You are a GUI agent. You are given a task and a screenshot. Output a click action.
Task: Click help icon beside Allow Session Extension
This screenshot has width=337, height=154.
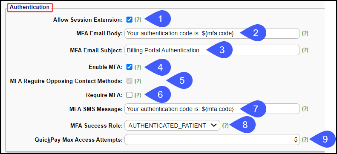coord(138,20)
